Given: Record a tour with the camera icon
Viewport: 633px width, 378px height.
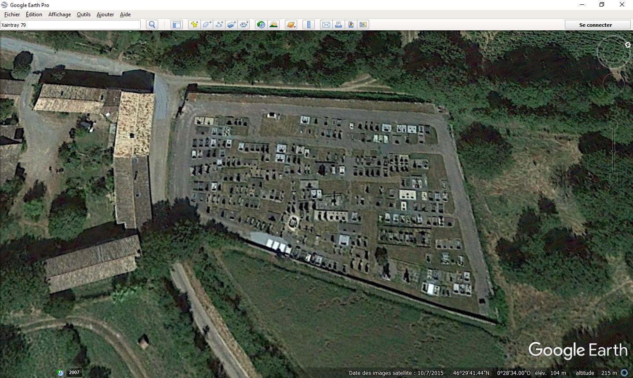Looking at the screenshot, I should [244, 25].
